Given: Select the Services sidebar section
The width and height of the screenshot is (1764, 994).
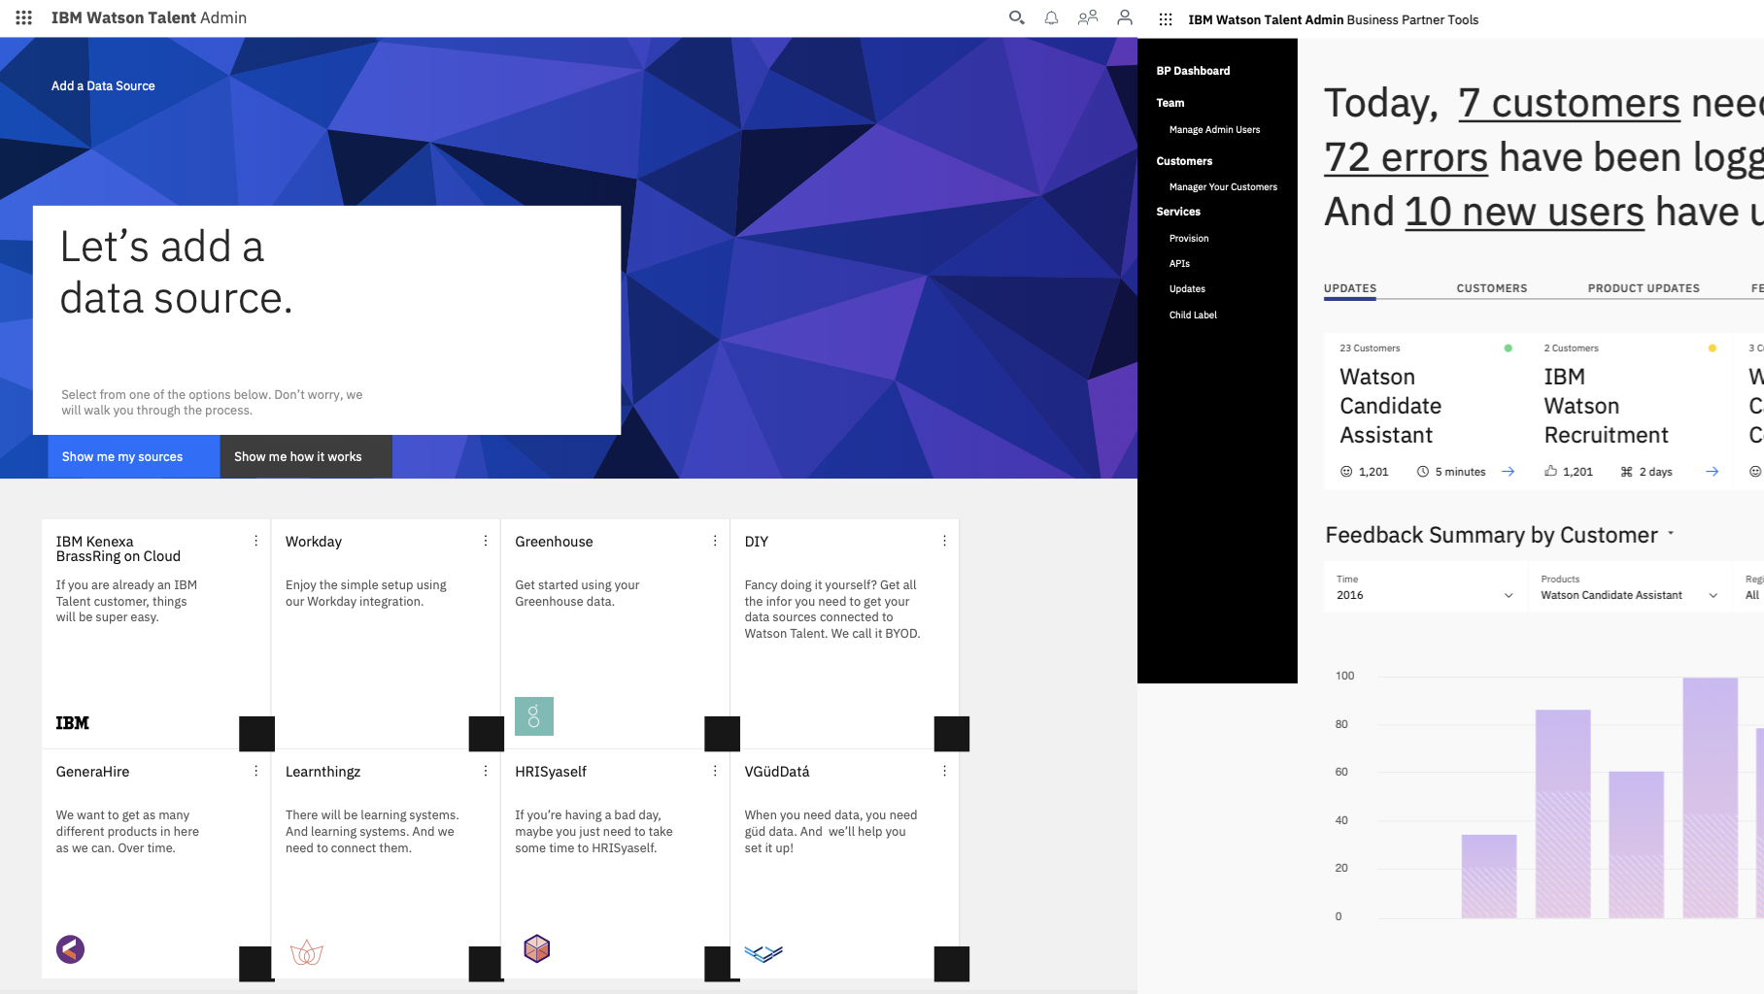Looking at the screenshot, I should 1178,212.
